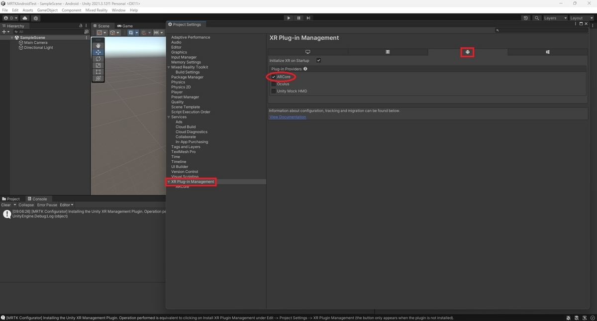Toggle the Hierarchy panel lock icon
Image resolution: width=597 pixels, height=321 pixels.
pyautogui.click(x=81, y=25)
